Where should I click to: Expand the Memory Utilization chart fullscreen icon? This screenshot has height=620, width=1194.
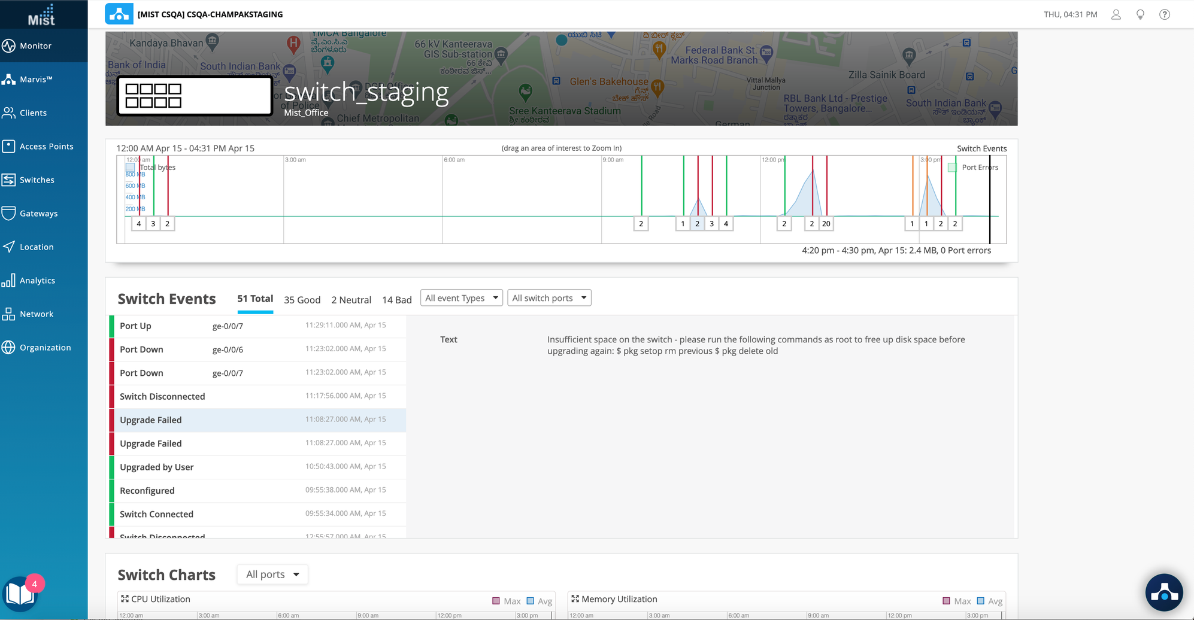coord(575,599)
